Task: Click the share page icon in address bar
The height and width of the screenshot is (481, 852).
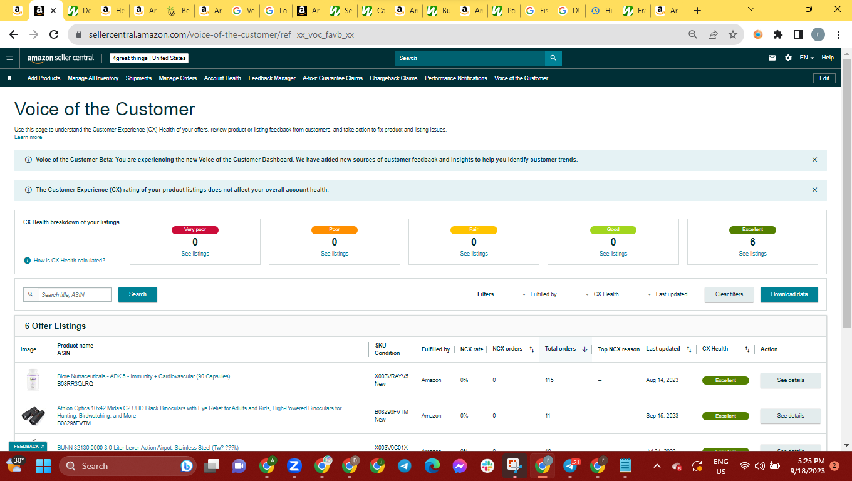Action: (x=712, y=35)
